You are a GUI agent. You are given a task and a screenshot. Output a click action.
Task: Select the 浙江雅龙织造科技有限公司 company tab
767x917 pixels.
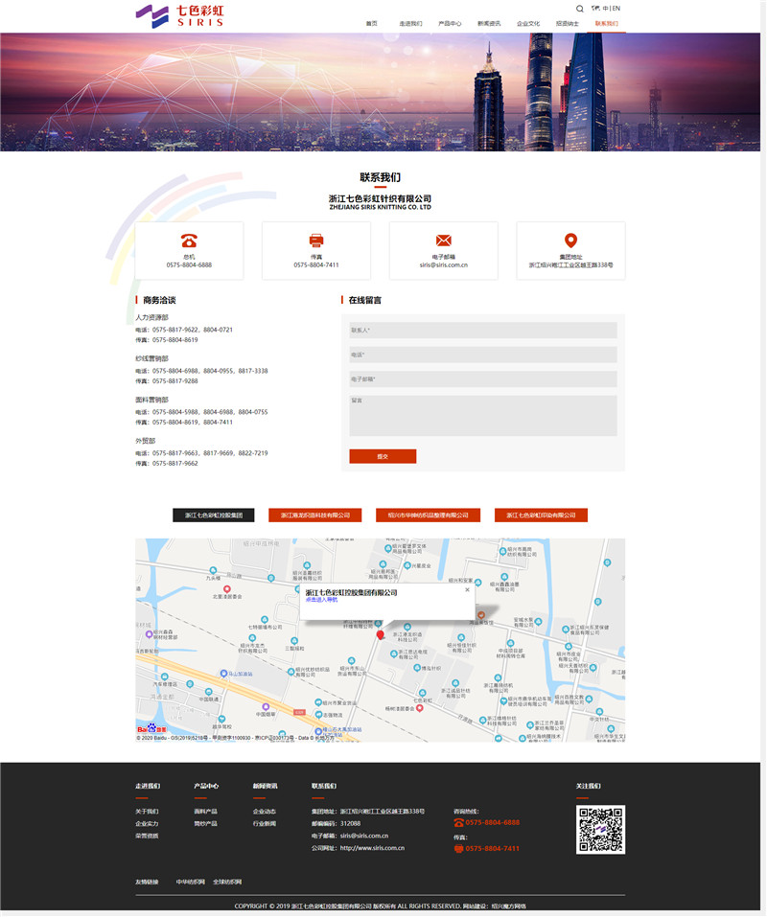click(316, 515)
